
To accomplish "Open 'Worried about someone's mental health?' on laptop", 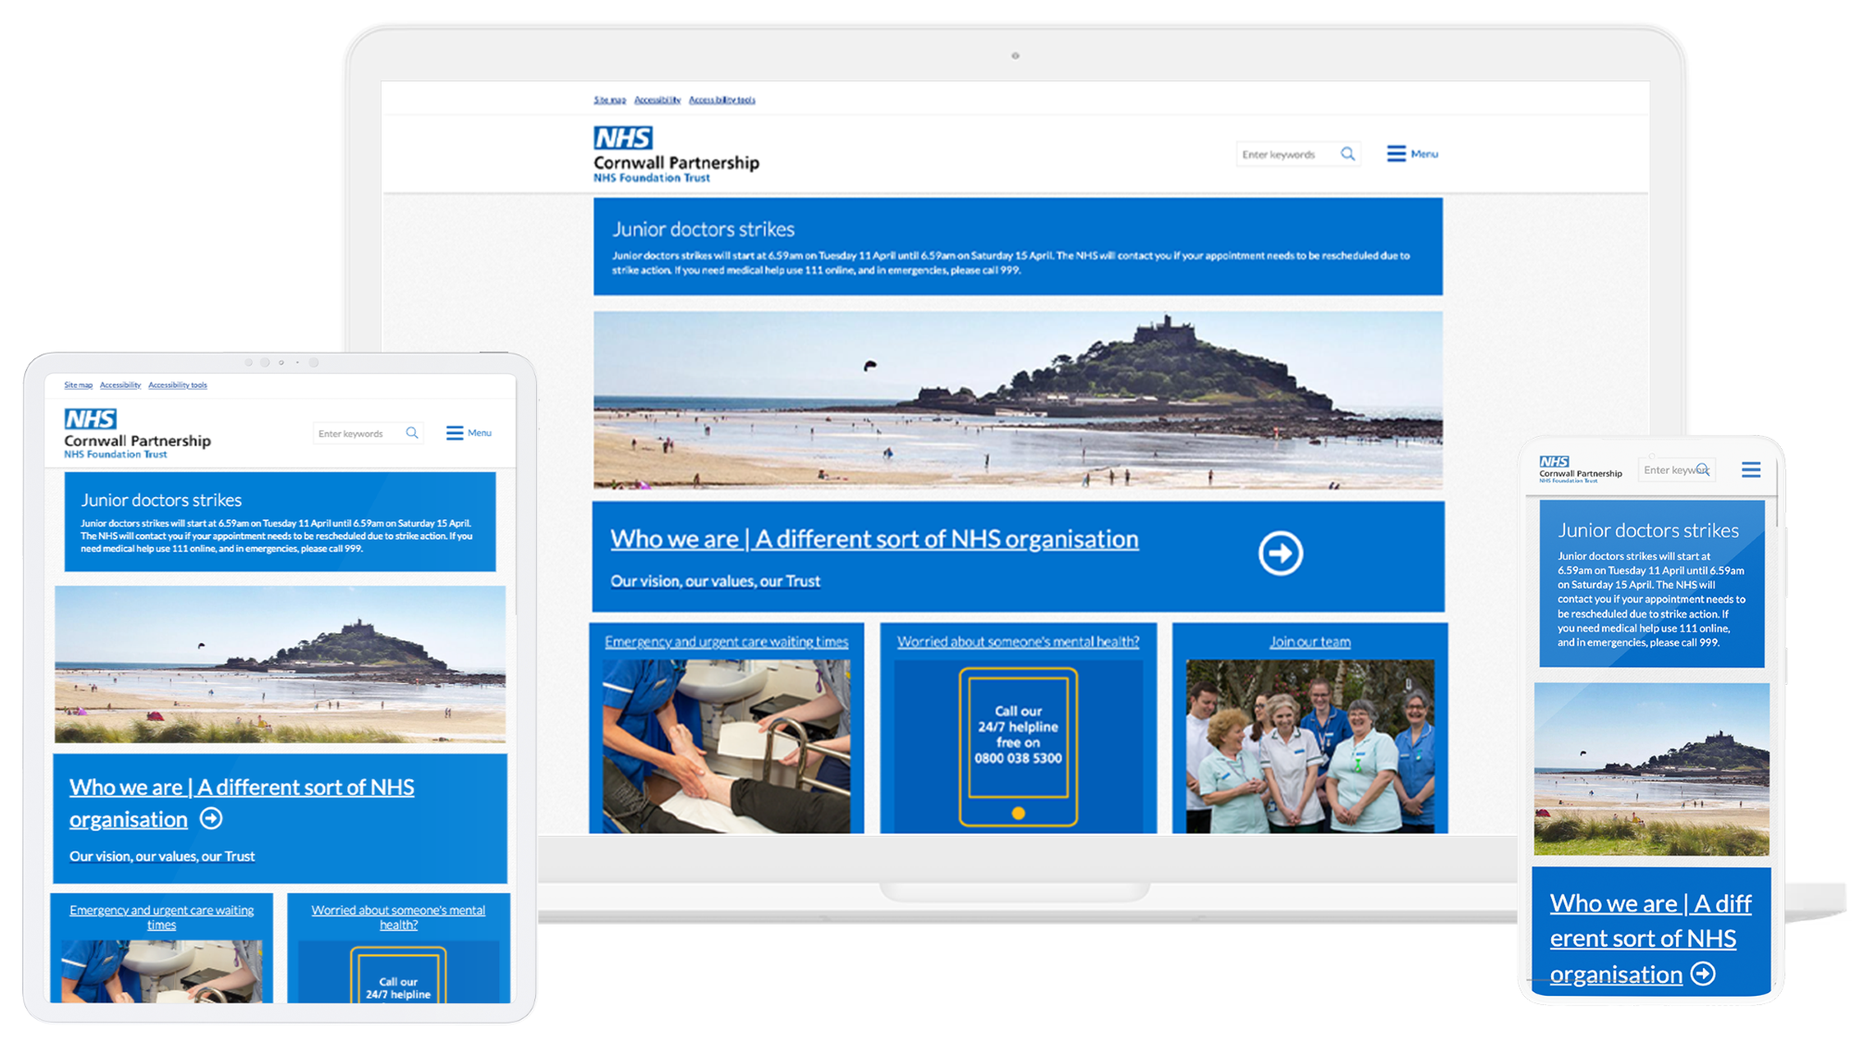I will pos(1018,641).
